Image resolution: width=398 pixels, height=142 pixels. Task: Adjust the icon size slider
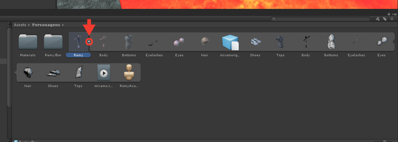tap(385, 141)
